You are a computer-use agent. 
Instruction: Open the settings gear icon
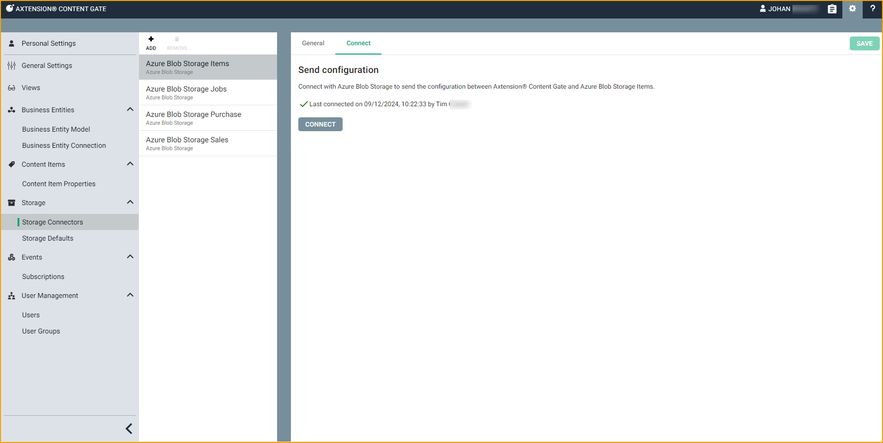853,9
